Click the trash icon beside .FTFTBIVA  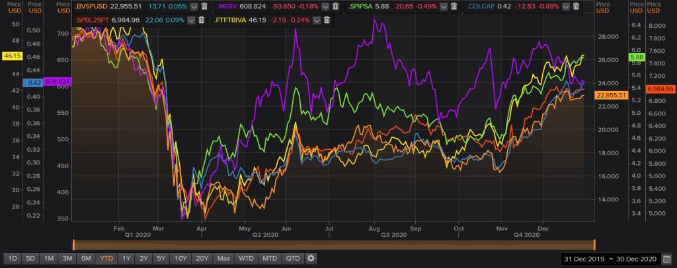coord(326,20)
